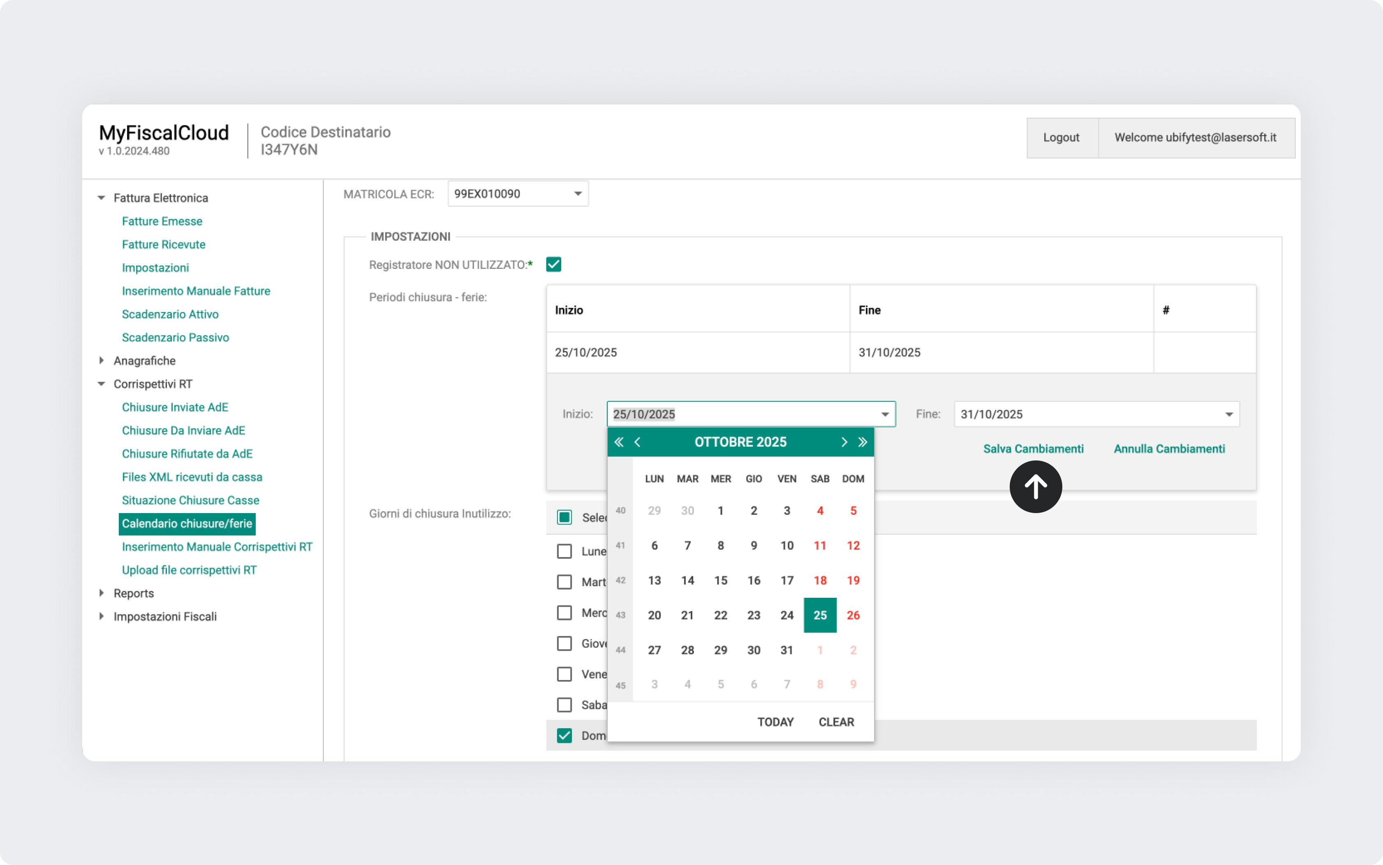Go to previous month in calendar
This screenshot has height=865, width=1383.
(x=637, y=442)
